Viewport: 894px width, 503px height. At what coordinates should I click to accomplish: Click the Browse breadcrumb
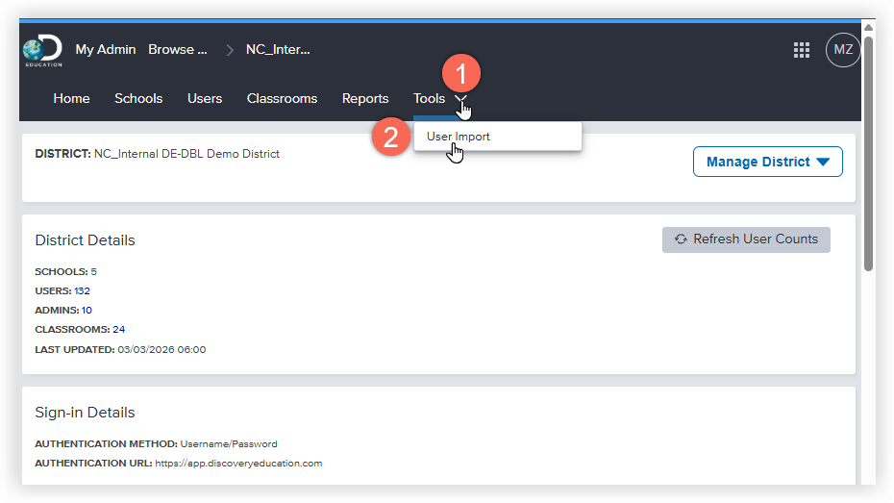click(177, 50)
